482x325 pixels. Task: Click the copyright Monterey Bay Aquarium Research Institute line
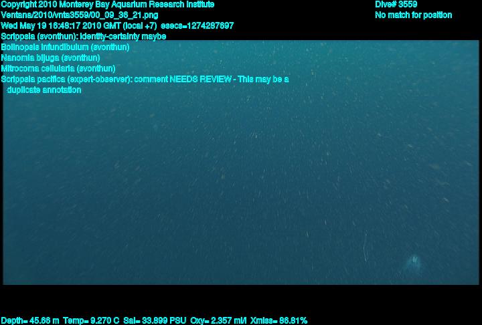click(x=108, y=4)
